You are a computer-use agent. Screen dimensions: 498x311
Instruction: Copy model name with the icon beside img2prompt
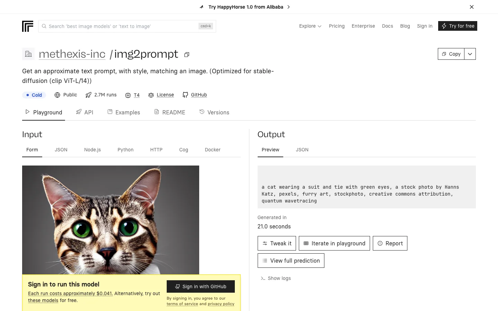pyautogui.click(x=187, y=55)
